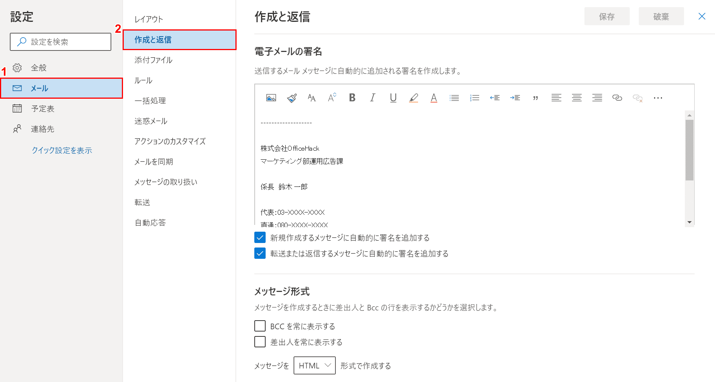Uncheck auto-add signature to new messages
The width and height of the screenshot is (715, 382).
pyautogui.click(x=260, y=238)
